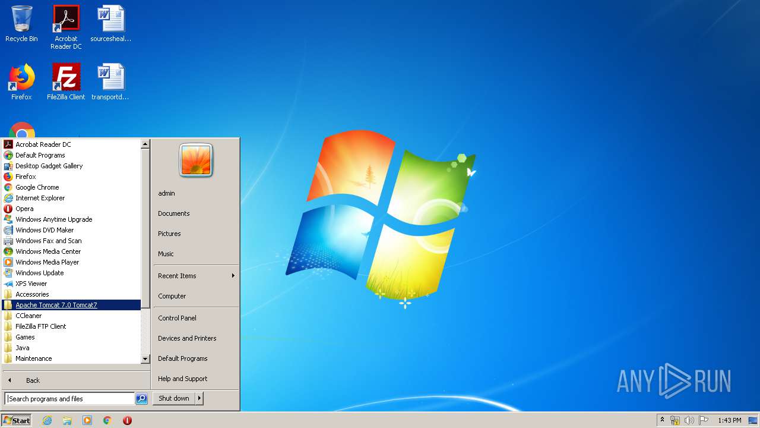760x428 pixels.
Task: Open Windows Explorer from the taskbar
Action: click(x=67, y=420)
